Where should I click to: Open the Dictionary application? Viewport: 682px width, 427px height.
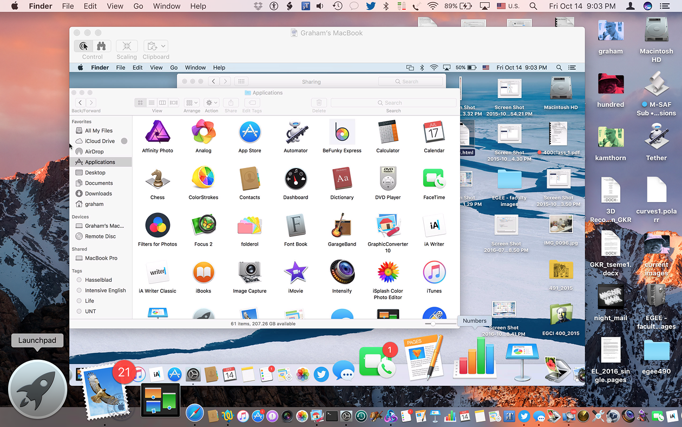click(x=342, y=179)
